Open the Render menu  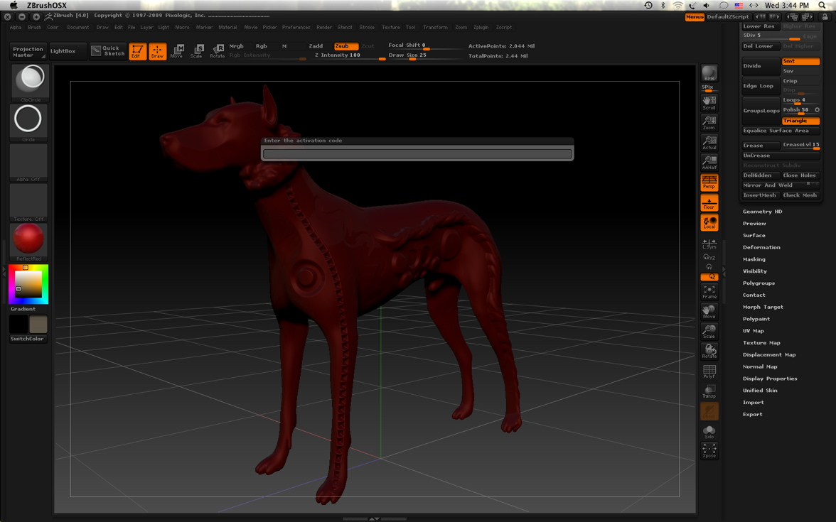(x=323, y=28)
